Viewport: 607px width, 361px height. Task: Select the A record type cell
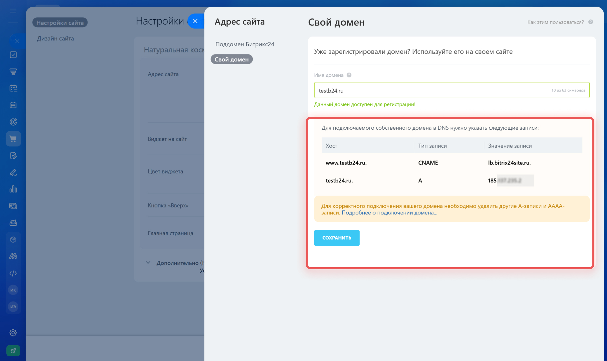[420, 180]
